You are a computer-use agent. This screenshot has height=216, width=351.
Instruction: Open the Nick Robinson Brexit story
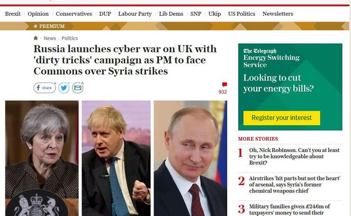point(294,156)
